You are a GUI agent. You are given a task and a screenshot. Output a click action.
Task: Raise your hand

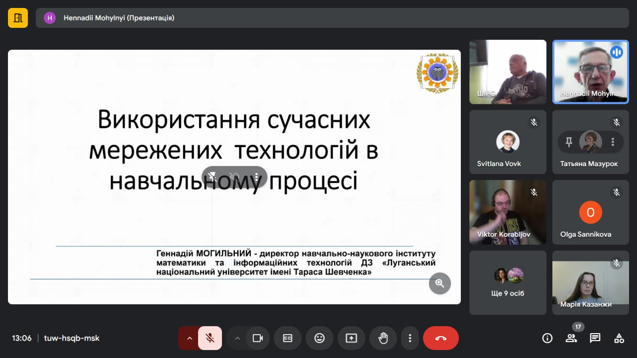[383, 338]
